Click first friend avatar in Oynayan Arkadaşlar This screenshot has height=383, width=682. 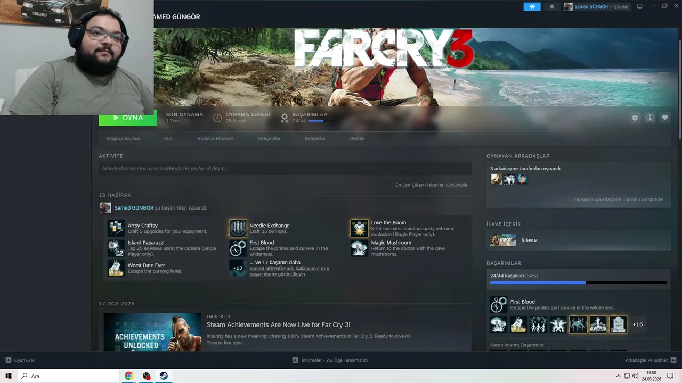point(497,179)
